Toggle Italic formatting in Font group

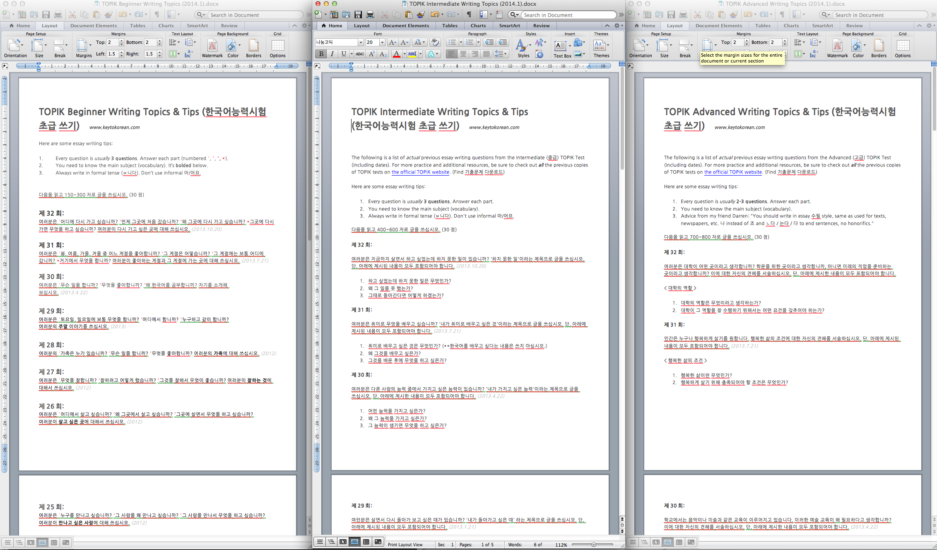332,54
